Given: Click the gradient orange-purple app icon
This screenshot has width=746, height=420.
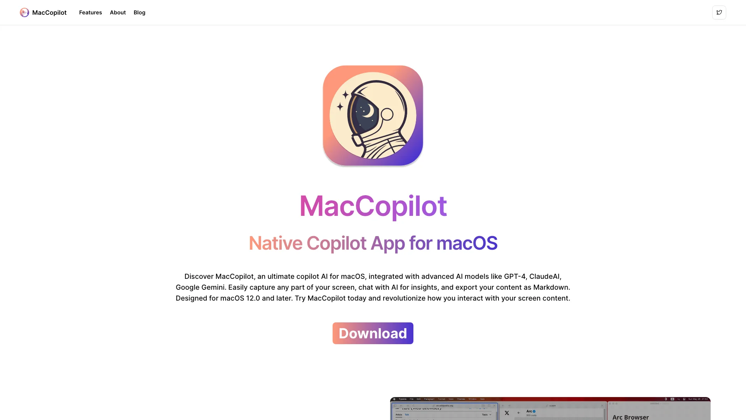Looking at the screenshot, I should [x=373, y=115].
